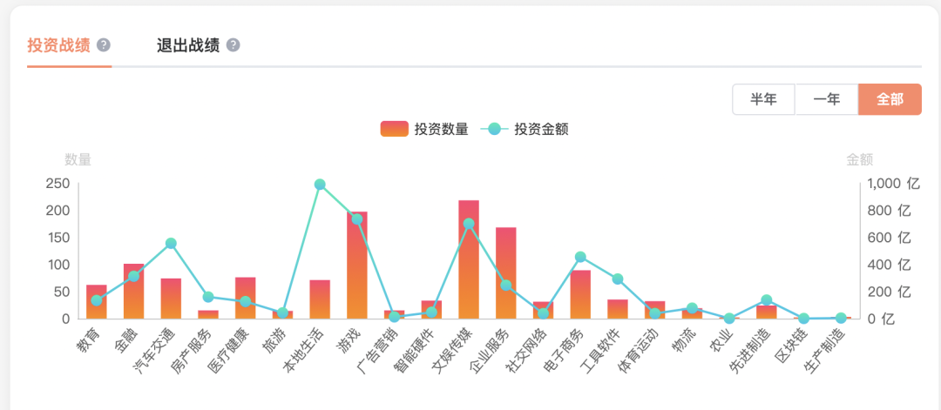Viewport: 941px width, 410px height.
Task: Select 全部 time range button
Action: pyautogui.click(x=890, y=99)
